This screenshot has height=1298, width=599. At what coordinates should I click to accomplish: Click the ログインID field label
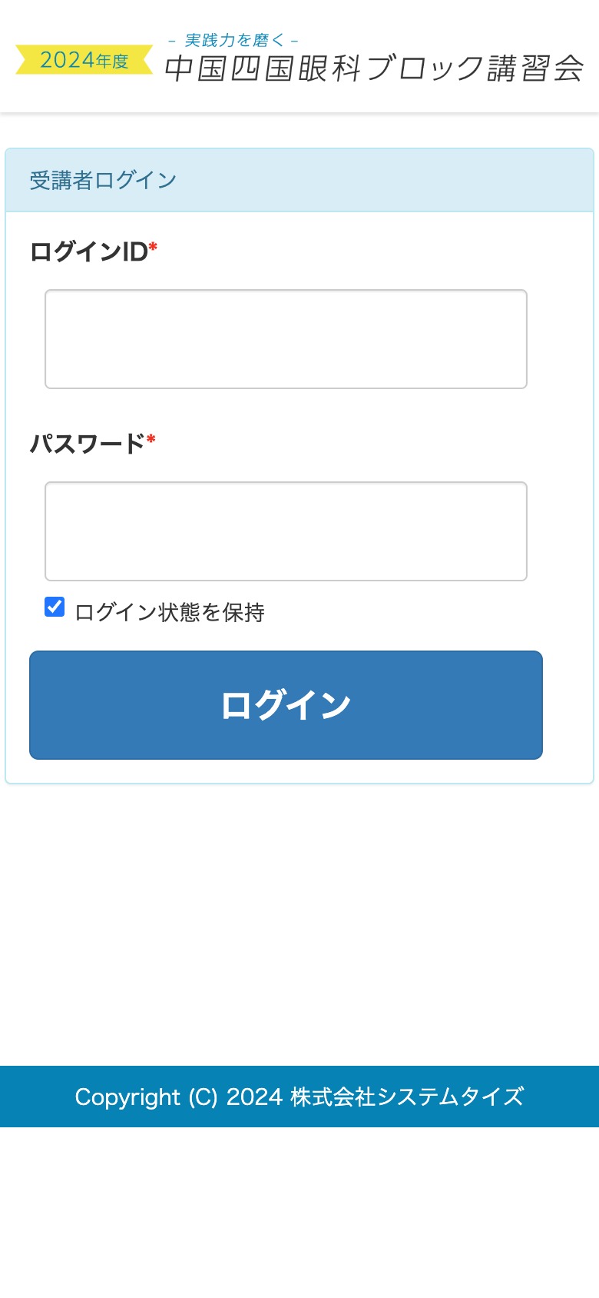(88, 251)
